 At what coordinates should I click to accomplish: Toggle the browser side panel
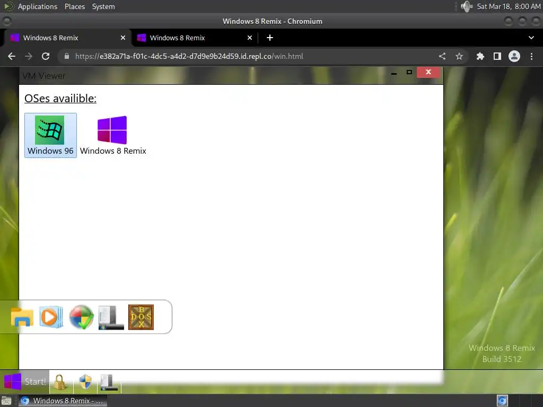point(497,56)
